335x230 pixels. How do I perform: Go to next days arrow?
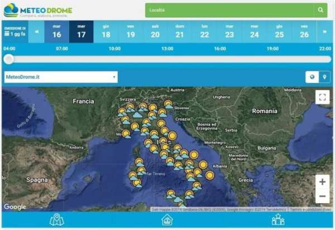pyautogui.click(x=324, y=32)
